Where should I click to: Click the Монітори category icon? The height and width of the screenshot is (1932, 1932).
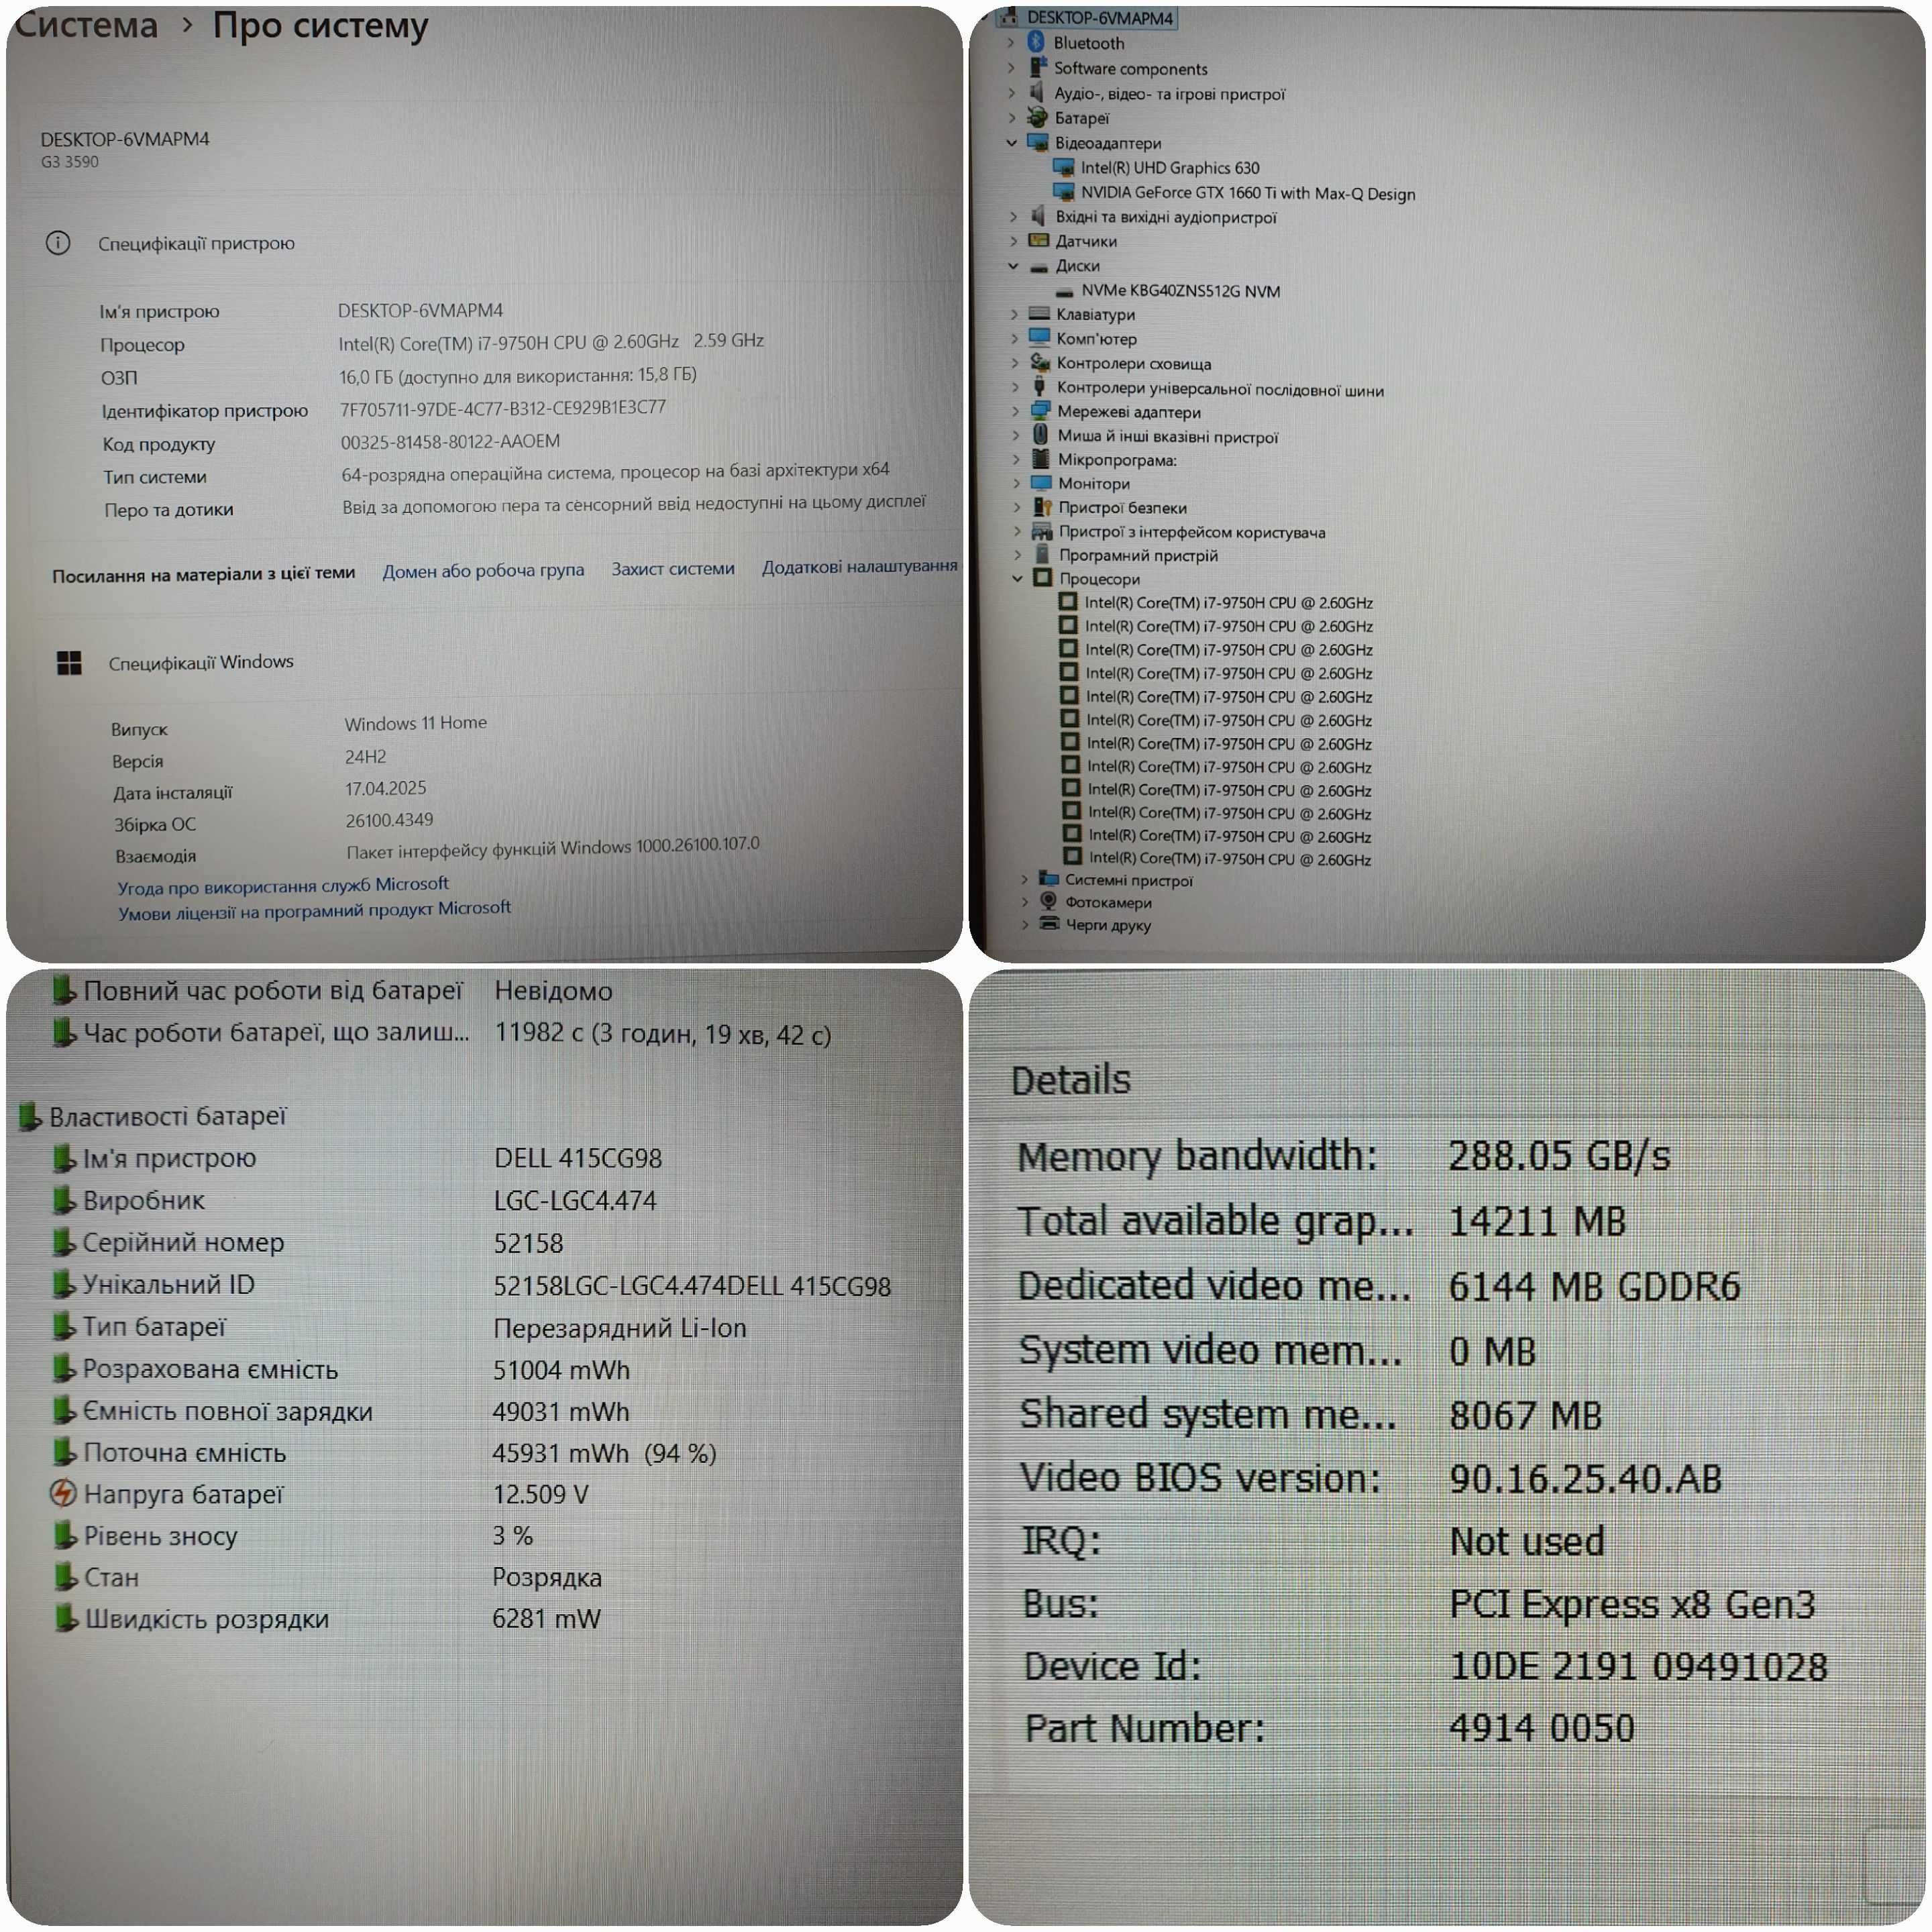click(1041, 483)
